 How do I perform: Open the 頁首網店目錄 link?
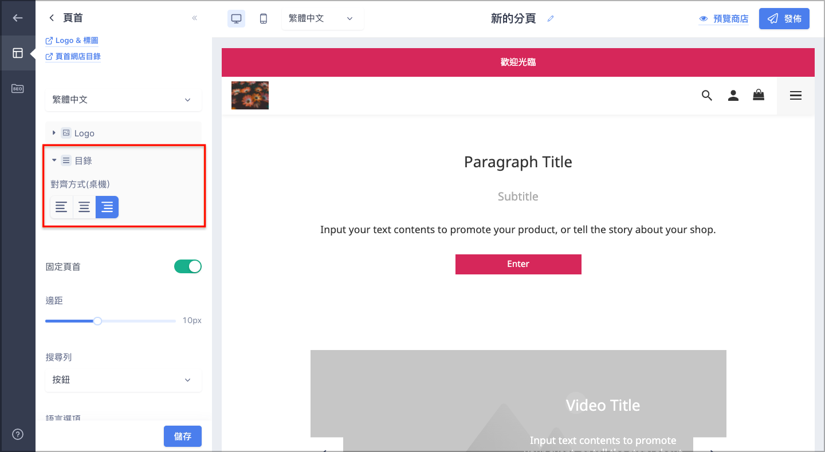pyautogui.click(x=73, y=56)
